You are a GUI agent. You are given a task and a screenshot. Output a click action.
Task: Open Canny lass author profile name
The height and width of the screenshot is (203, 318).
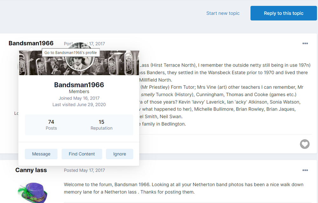pyautogui.click(x=31, y=170)
